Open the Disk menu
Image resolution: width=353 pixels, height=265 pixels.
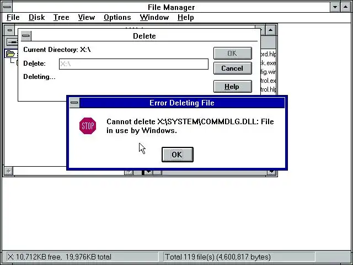point(37,17)
